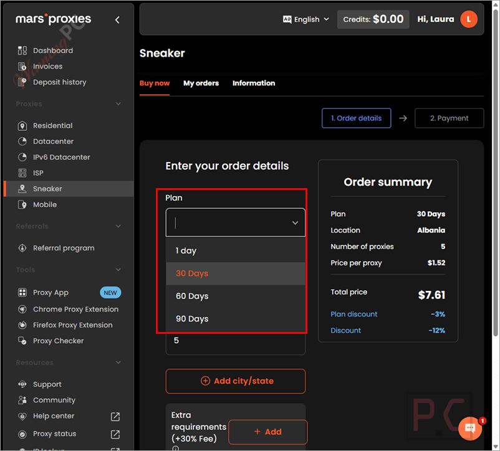Open Proxy status external link icon

click(115, 434)
